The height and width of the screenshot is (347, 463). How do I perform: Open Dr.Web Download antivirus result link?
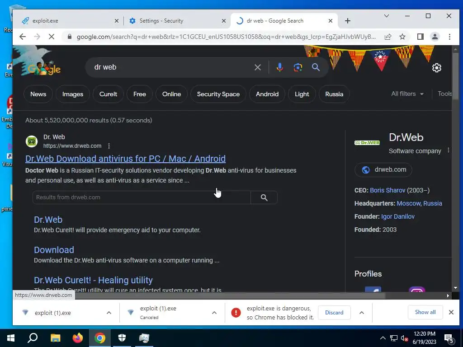click(x=126, y=159)
